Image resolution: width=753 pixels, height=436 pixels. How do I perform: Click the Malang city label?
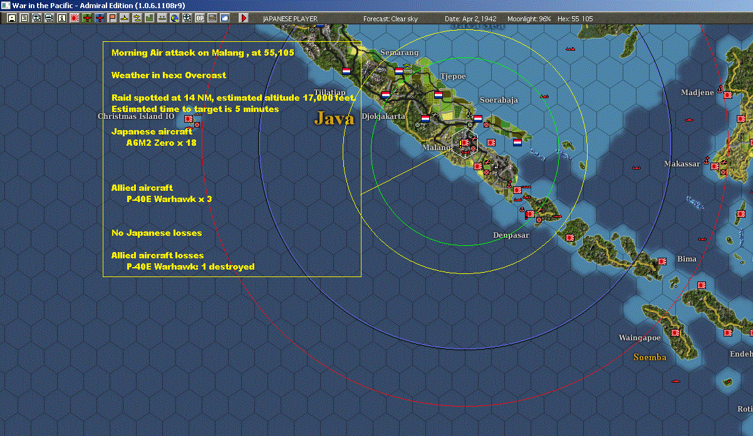(437, 148)
